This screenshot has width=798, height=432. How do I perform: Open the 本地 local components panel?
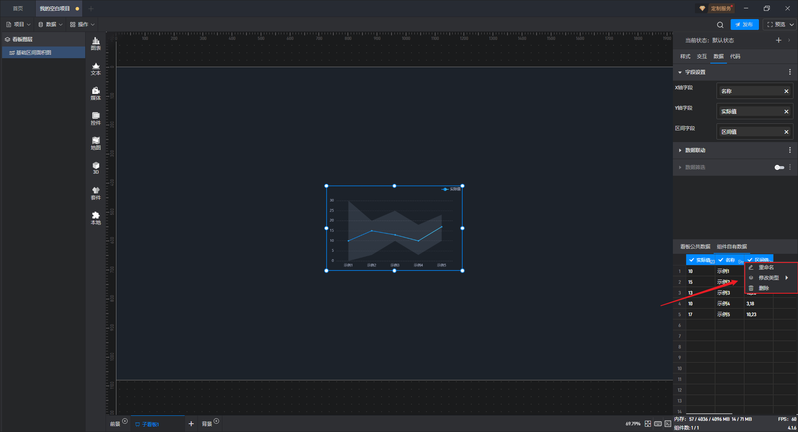click(x=96, y=218)
